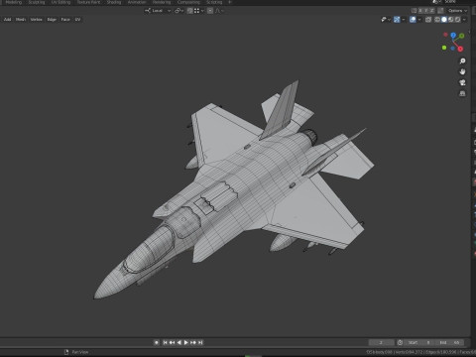Open the snapping options dropdown
476x357 pixels.
(199, 11)
